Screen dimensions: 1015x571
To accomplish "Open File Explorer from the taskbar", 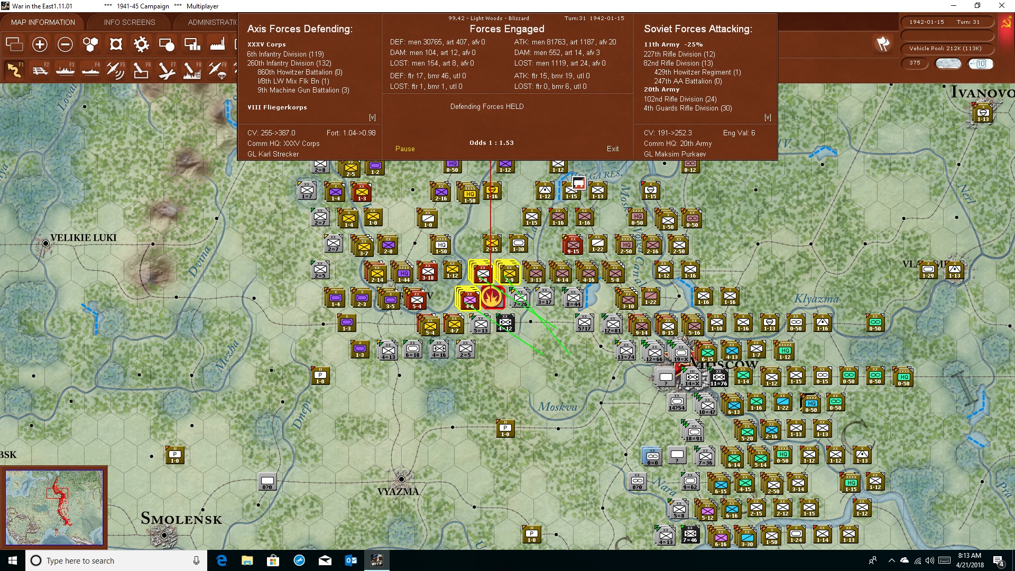I will coord(247,560).
